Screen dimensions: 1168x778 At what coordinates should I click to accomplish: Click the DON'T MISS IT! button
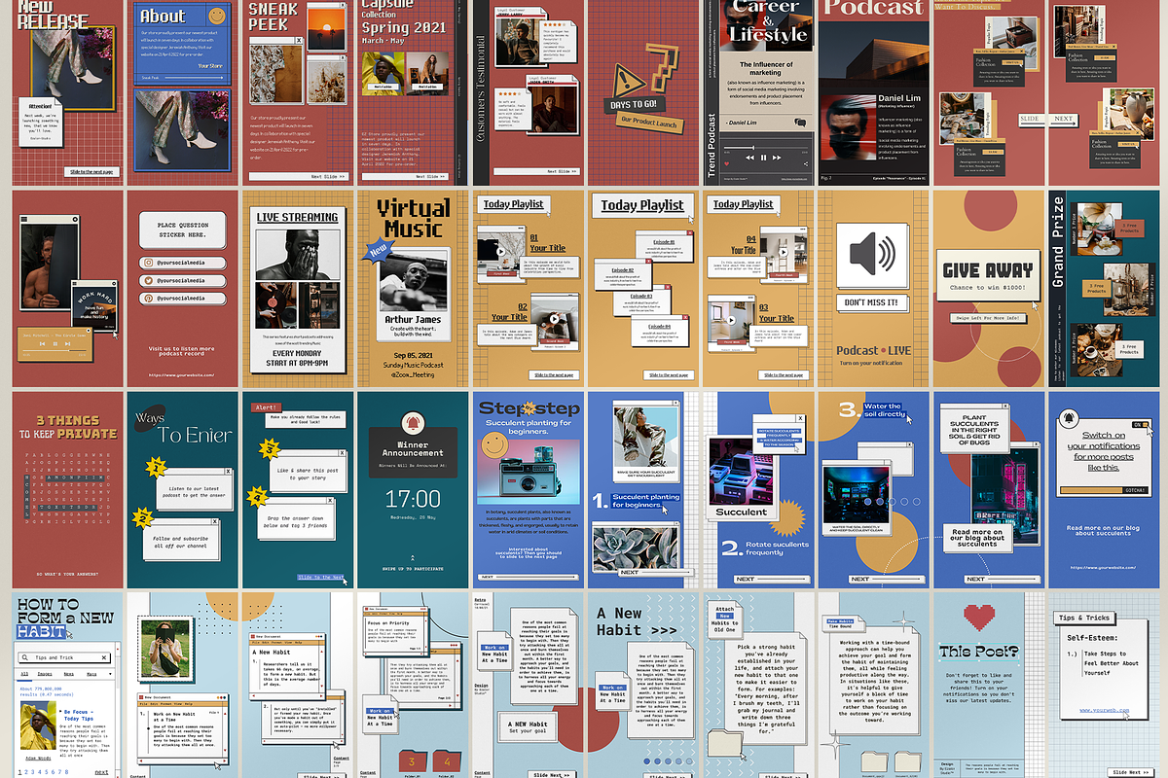(x=870, y=302)
